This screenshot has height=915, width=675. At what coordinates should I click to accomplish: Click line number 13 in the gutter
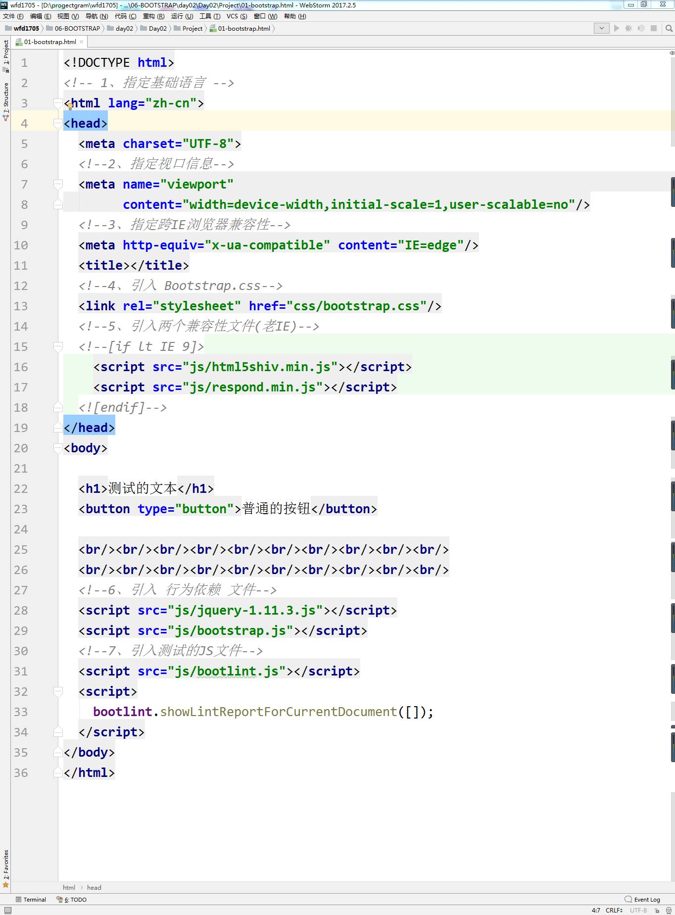(x=21, y=306)
